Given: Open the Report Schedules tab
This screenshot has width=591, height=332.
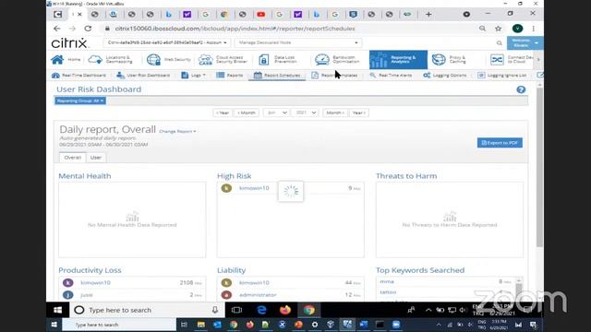Looking at the screenshot, I should [x=277, y=76].
